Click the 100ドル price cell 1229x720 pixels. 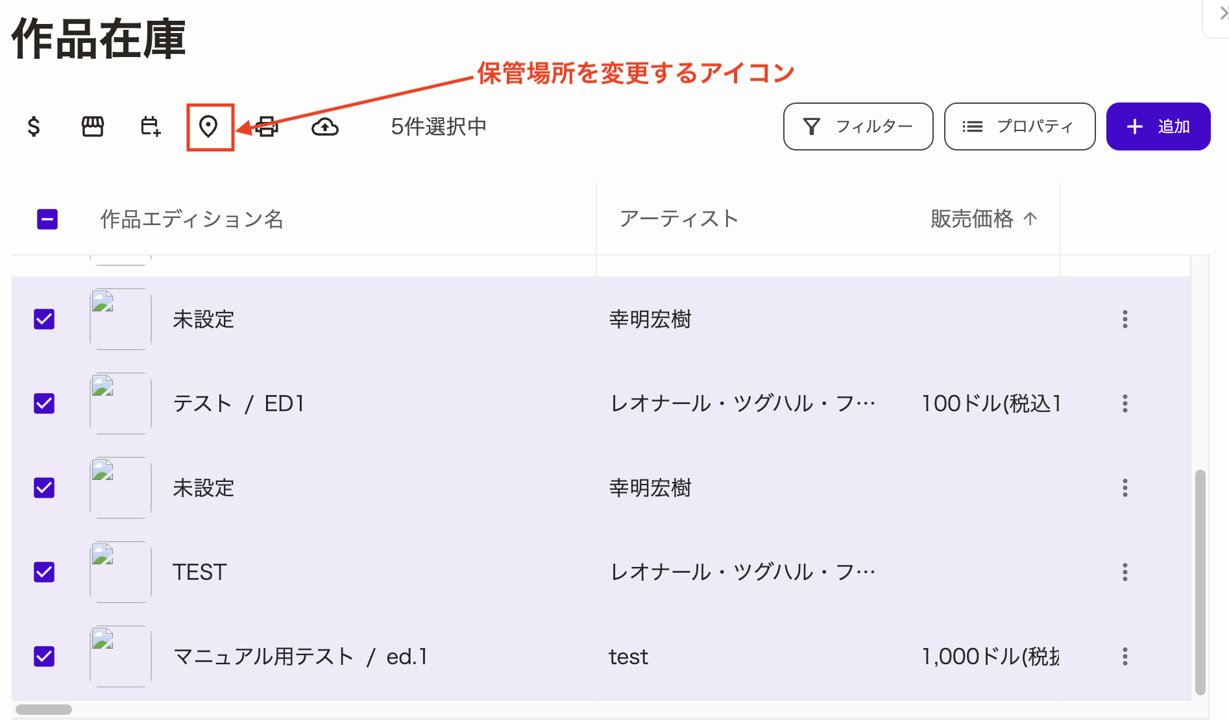(990, 403)
